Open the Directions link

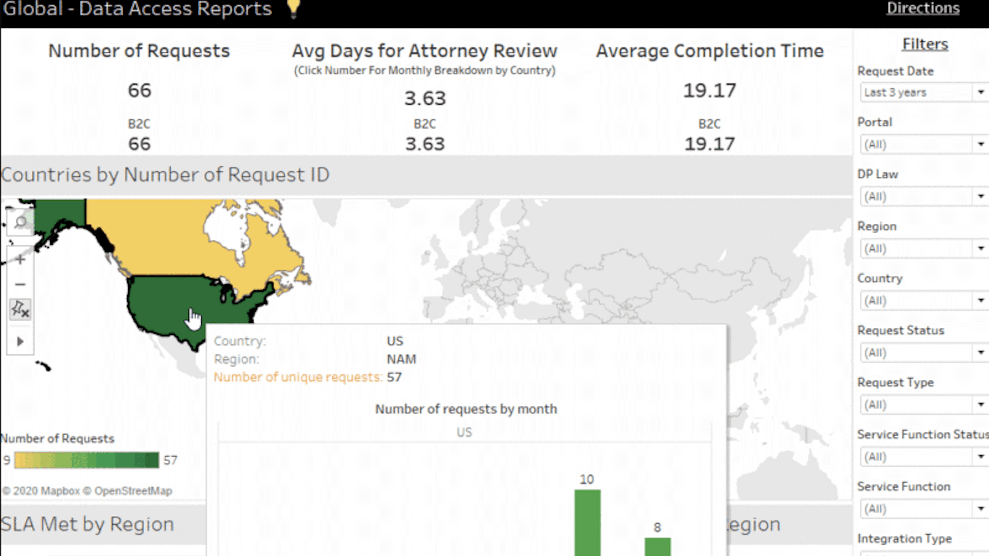(x=922, y=8)
